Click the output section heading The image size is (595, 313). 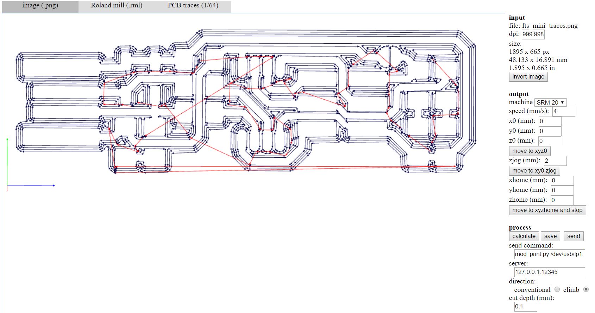pyautogui.click(x=519, y=94)
